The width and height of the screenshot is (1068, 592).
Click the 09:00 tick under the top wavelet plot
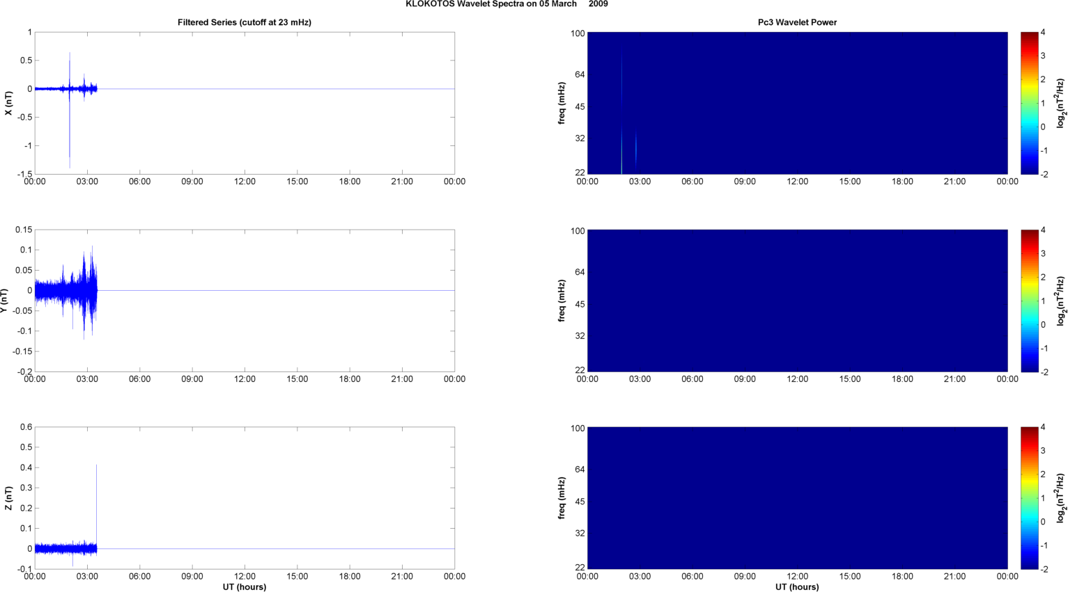pos(745,182)
